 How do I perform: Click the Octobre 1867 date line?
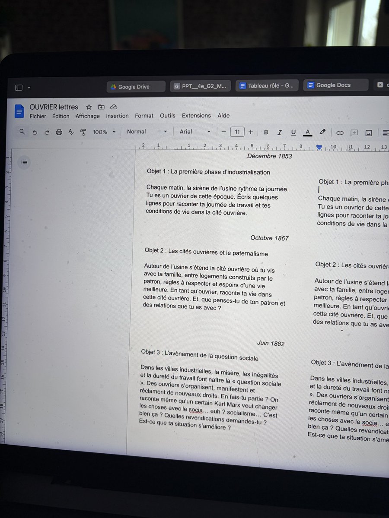269,238
